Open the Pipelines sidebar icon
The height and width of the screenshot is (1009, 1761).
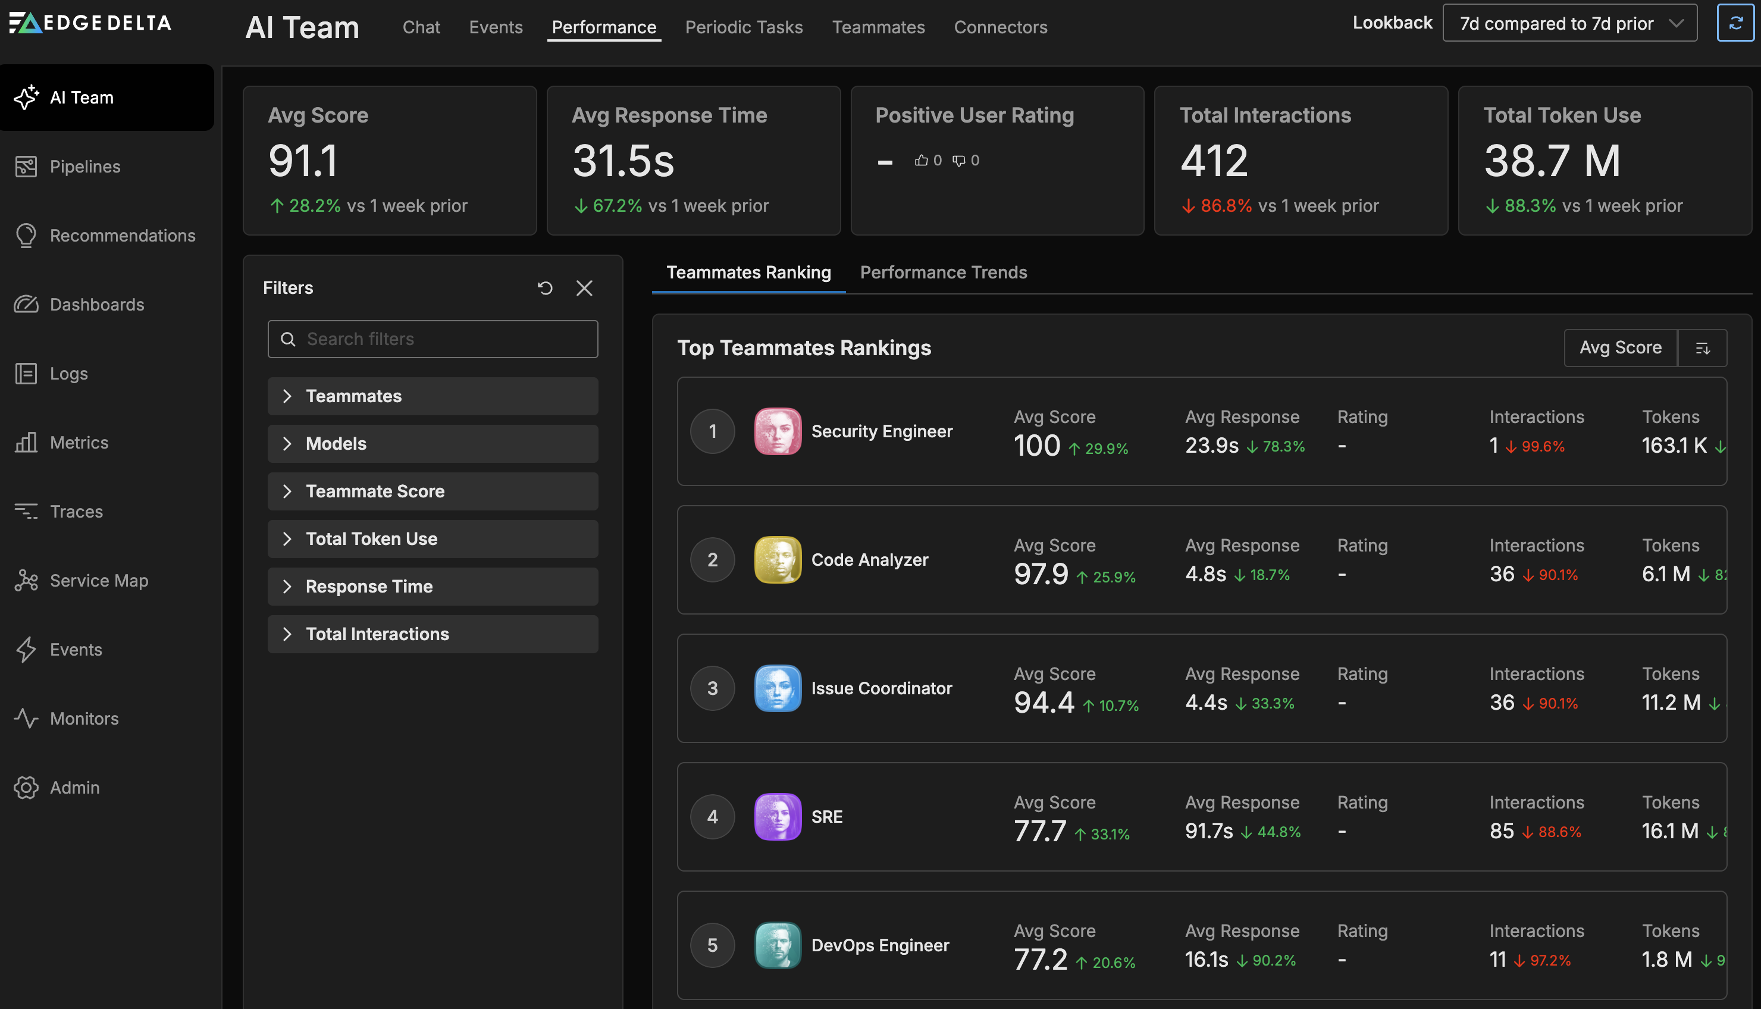[x=26, y=167]
